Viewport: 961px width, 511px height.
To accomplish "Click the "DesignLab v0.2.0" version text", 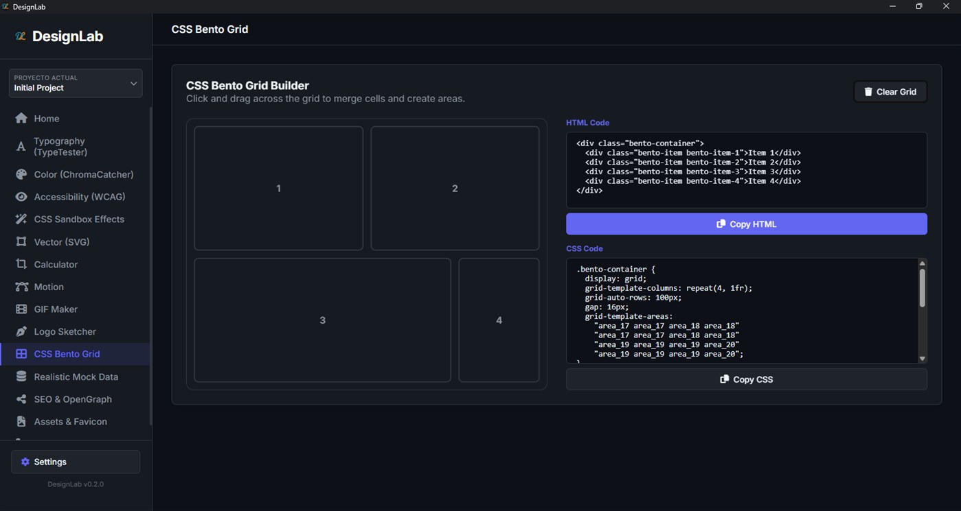I will click(x=76, y=484).
